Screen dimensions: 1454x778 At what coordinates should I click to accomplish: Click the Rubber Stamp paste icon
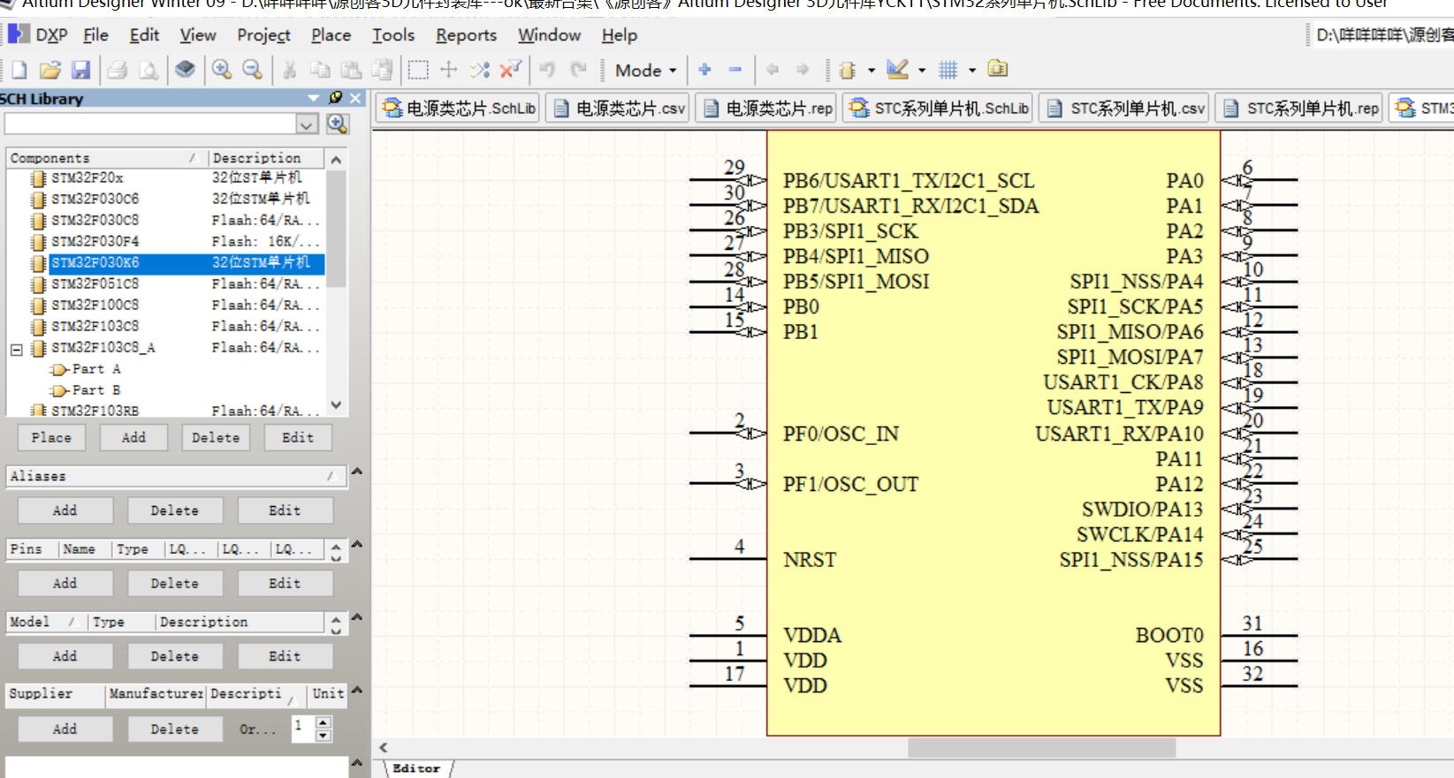[x=382, y=70]
